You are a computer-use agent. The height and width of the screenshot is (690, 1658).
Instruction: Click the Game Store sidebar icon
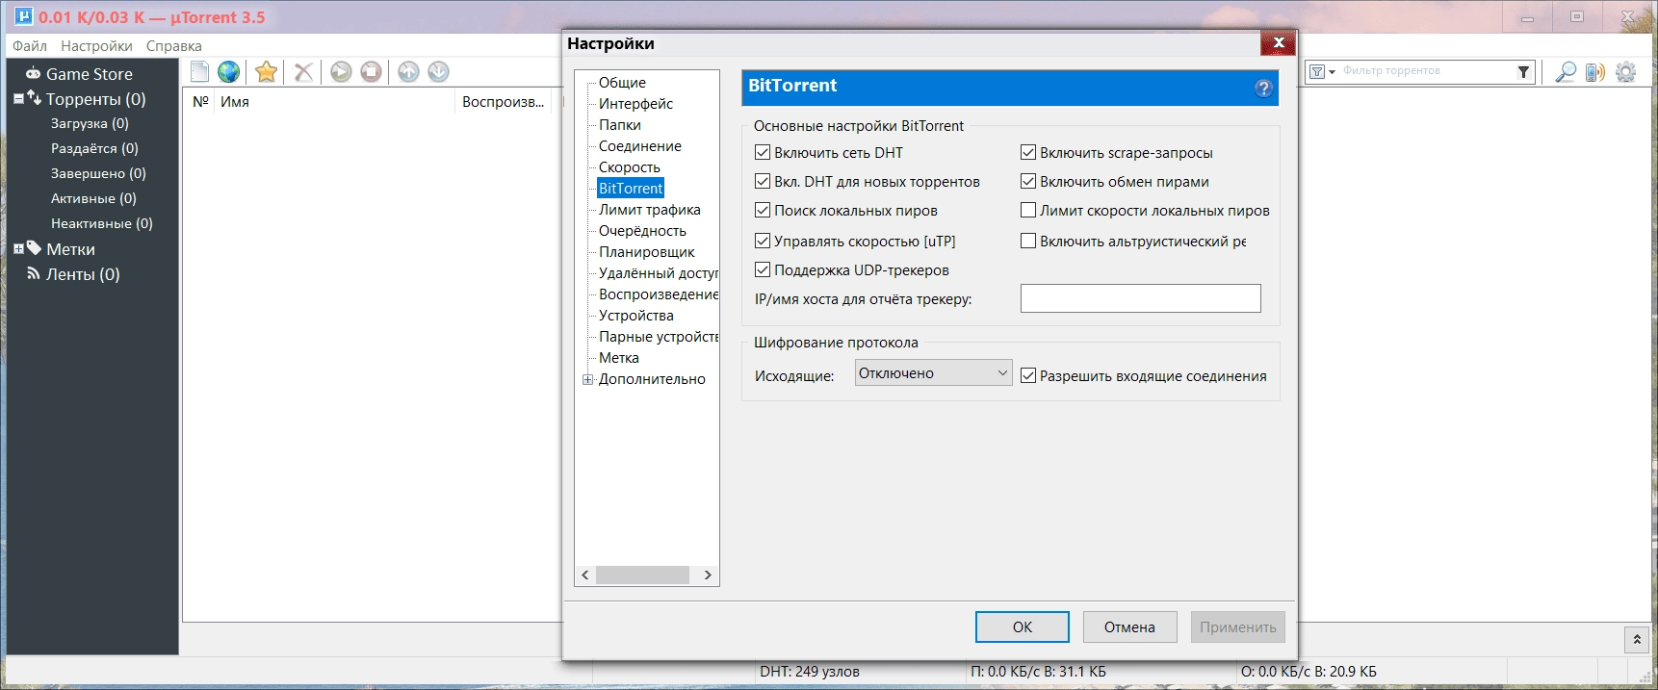tap(33, 73)
